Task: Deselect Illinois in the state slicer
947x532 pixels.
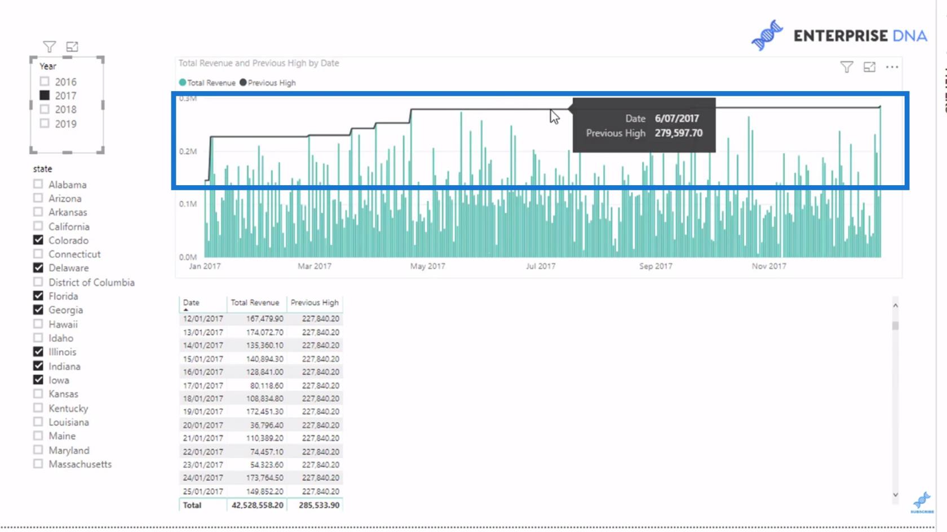Action: click(x=38, y=351)
